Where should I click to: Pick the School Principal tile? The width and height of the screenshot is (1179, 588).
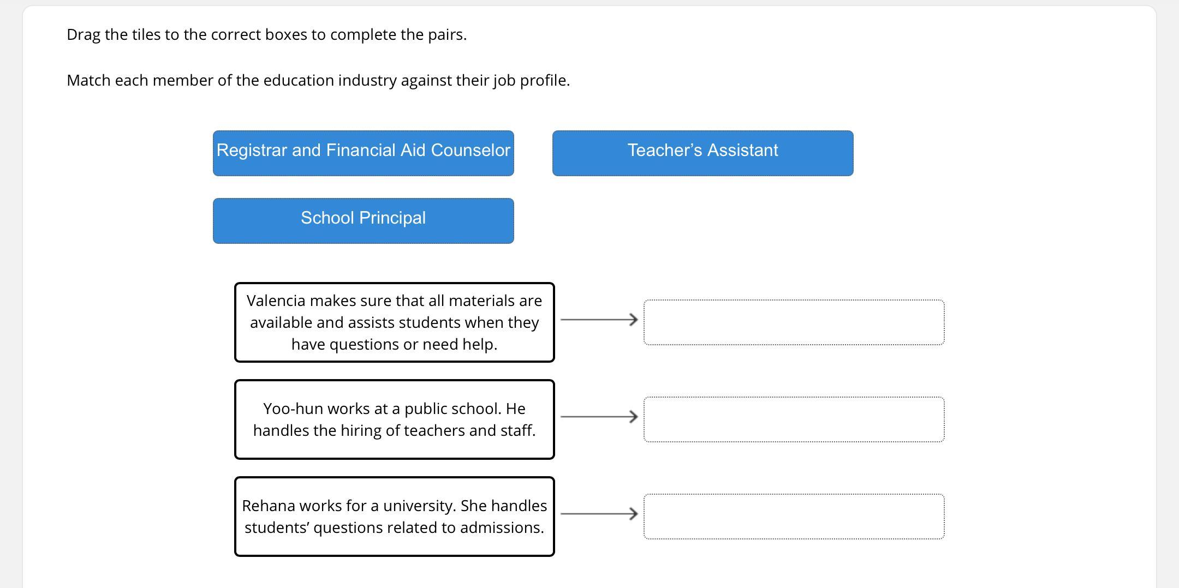(363, 220)
